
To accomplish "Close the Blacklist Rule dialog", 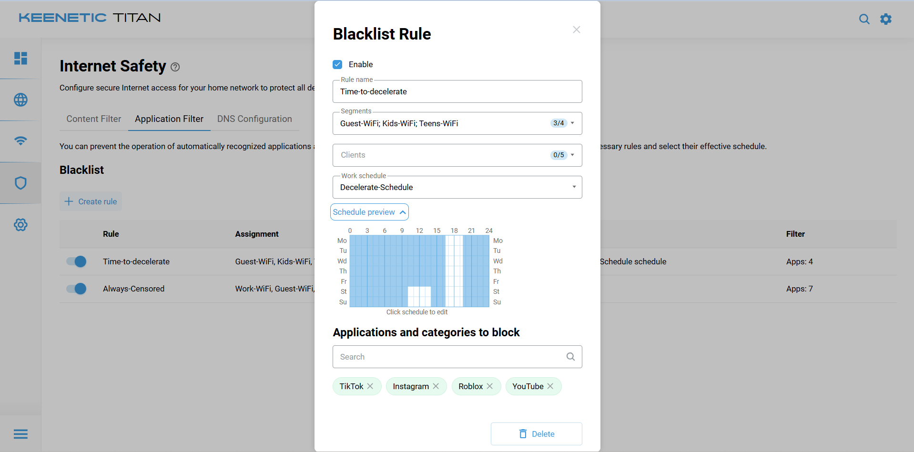I will (577, 30).
